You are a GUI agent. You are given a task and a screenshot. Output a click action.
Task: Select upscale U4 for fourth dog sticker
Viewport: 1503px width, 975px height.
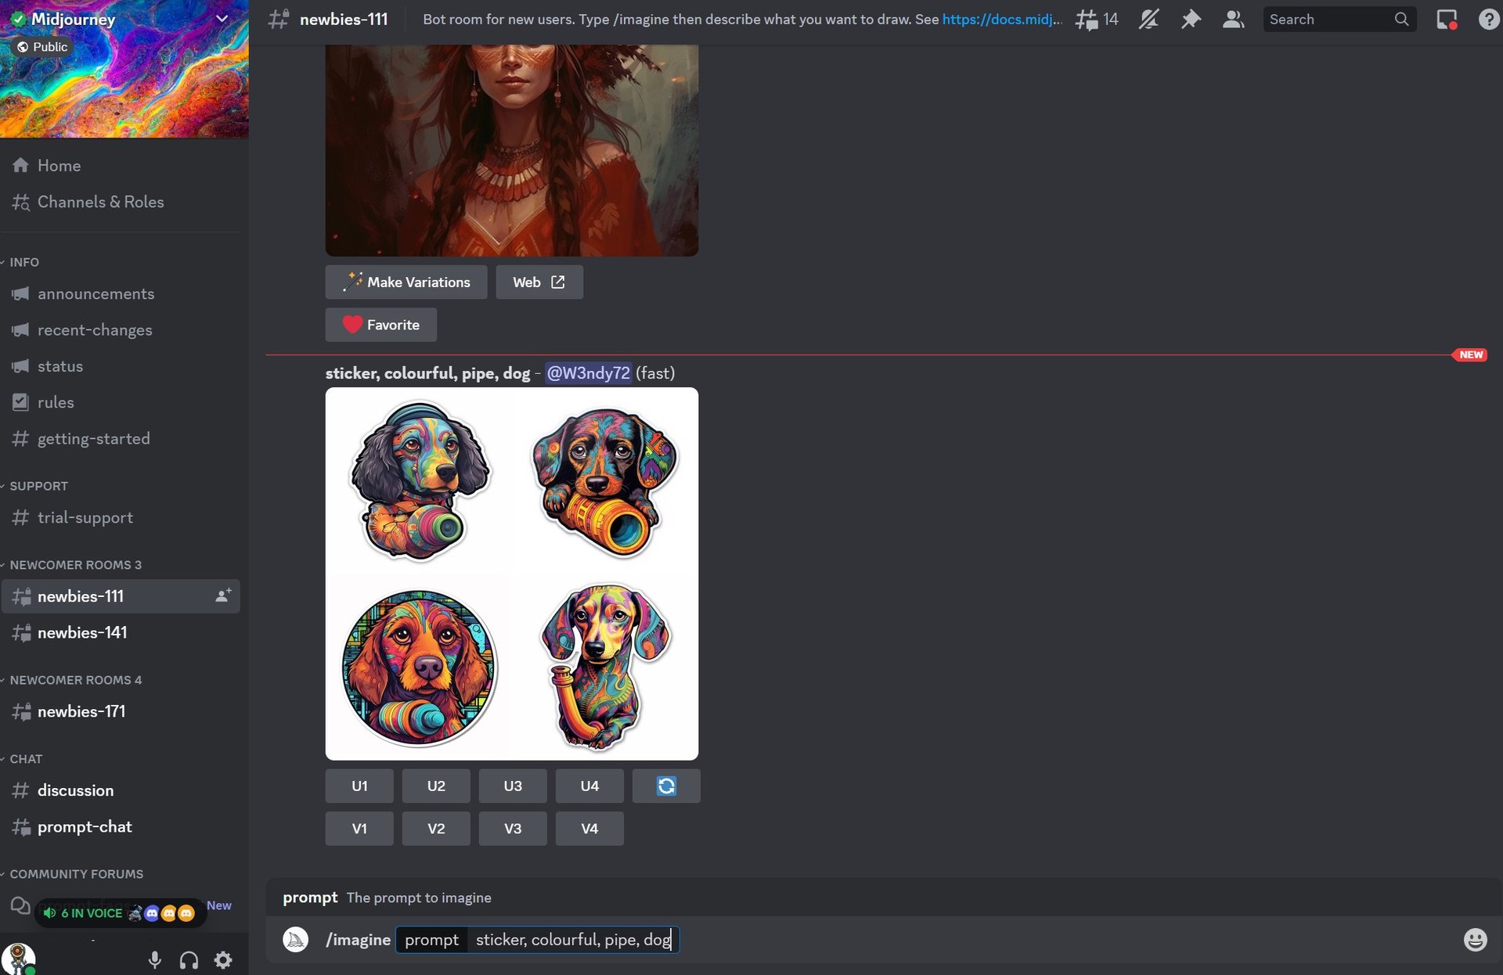point(589,786)
